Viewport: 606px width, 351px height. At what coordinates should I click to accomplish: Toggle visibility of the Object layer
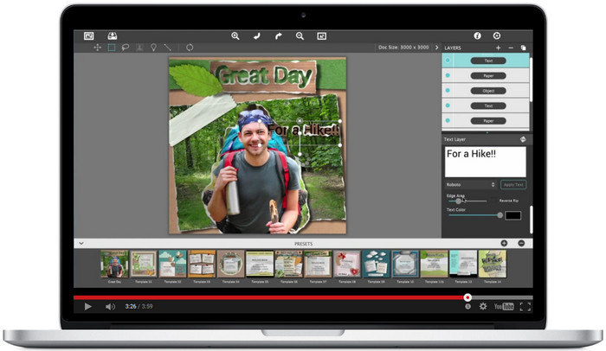448,90
